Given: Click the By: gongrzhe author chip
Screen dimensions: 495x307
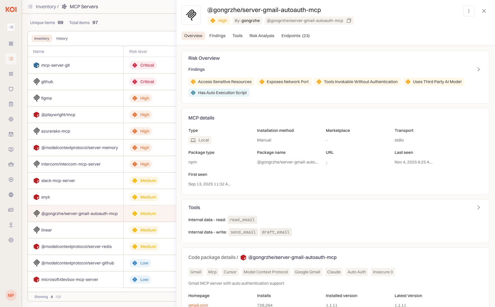Looking at the screenshot, I should tap(247, 21).
